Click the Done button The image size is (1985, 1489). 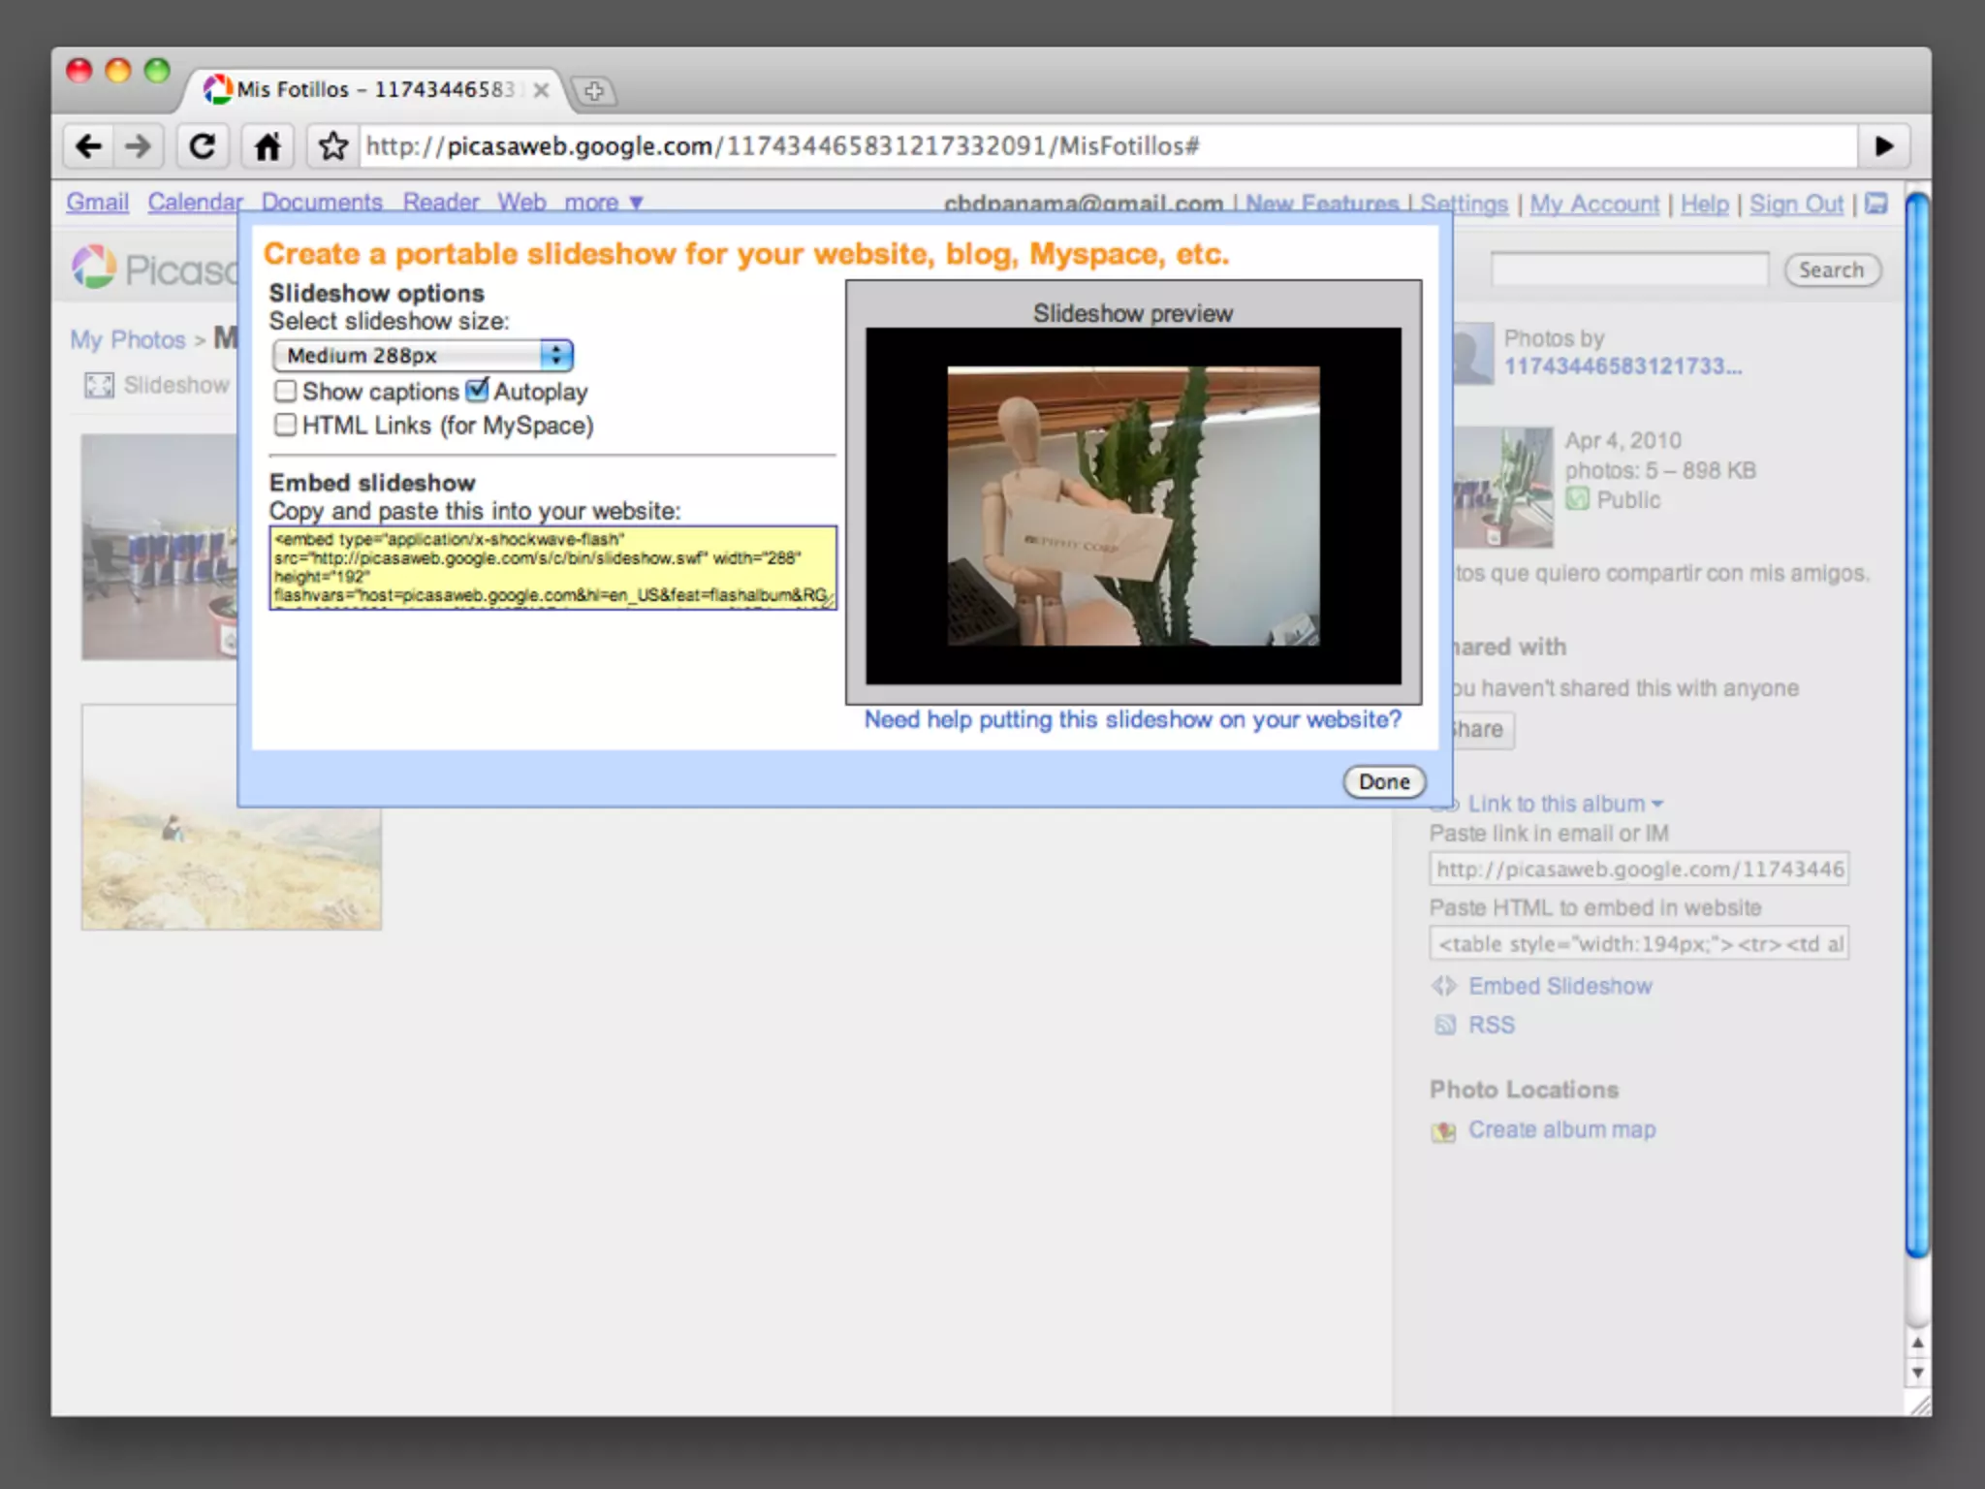pos(1383,781)
